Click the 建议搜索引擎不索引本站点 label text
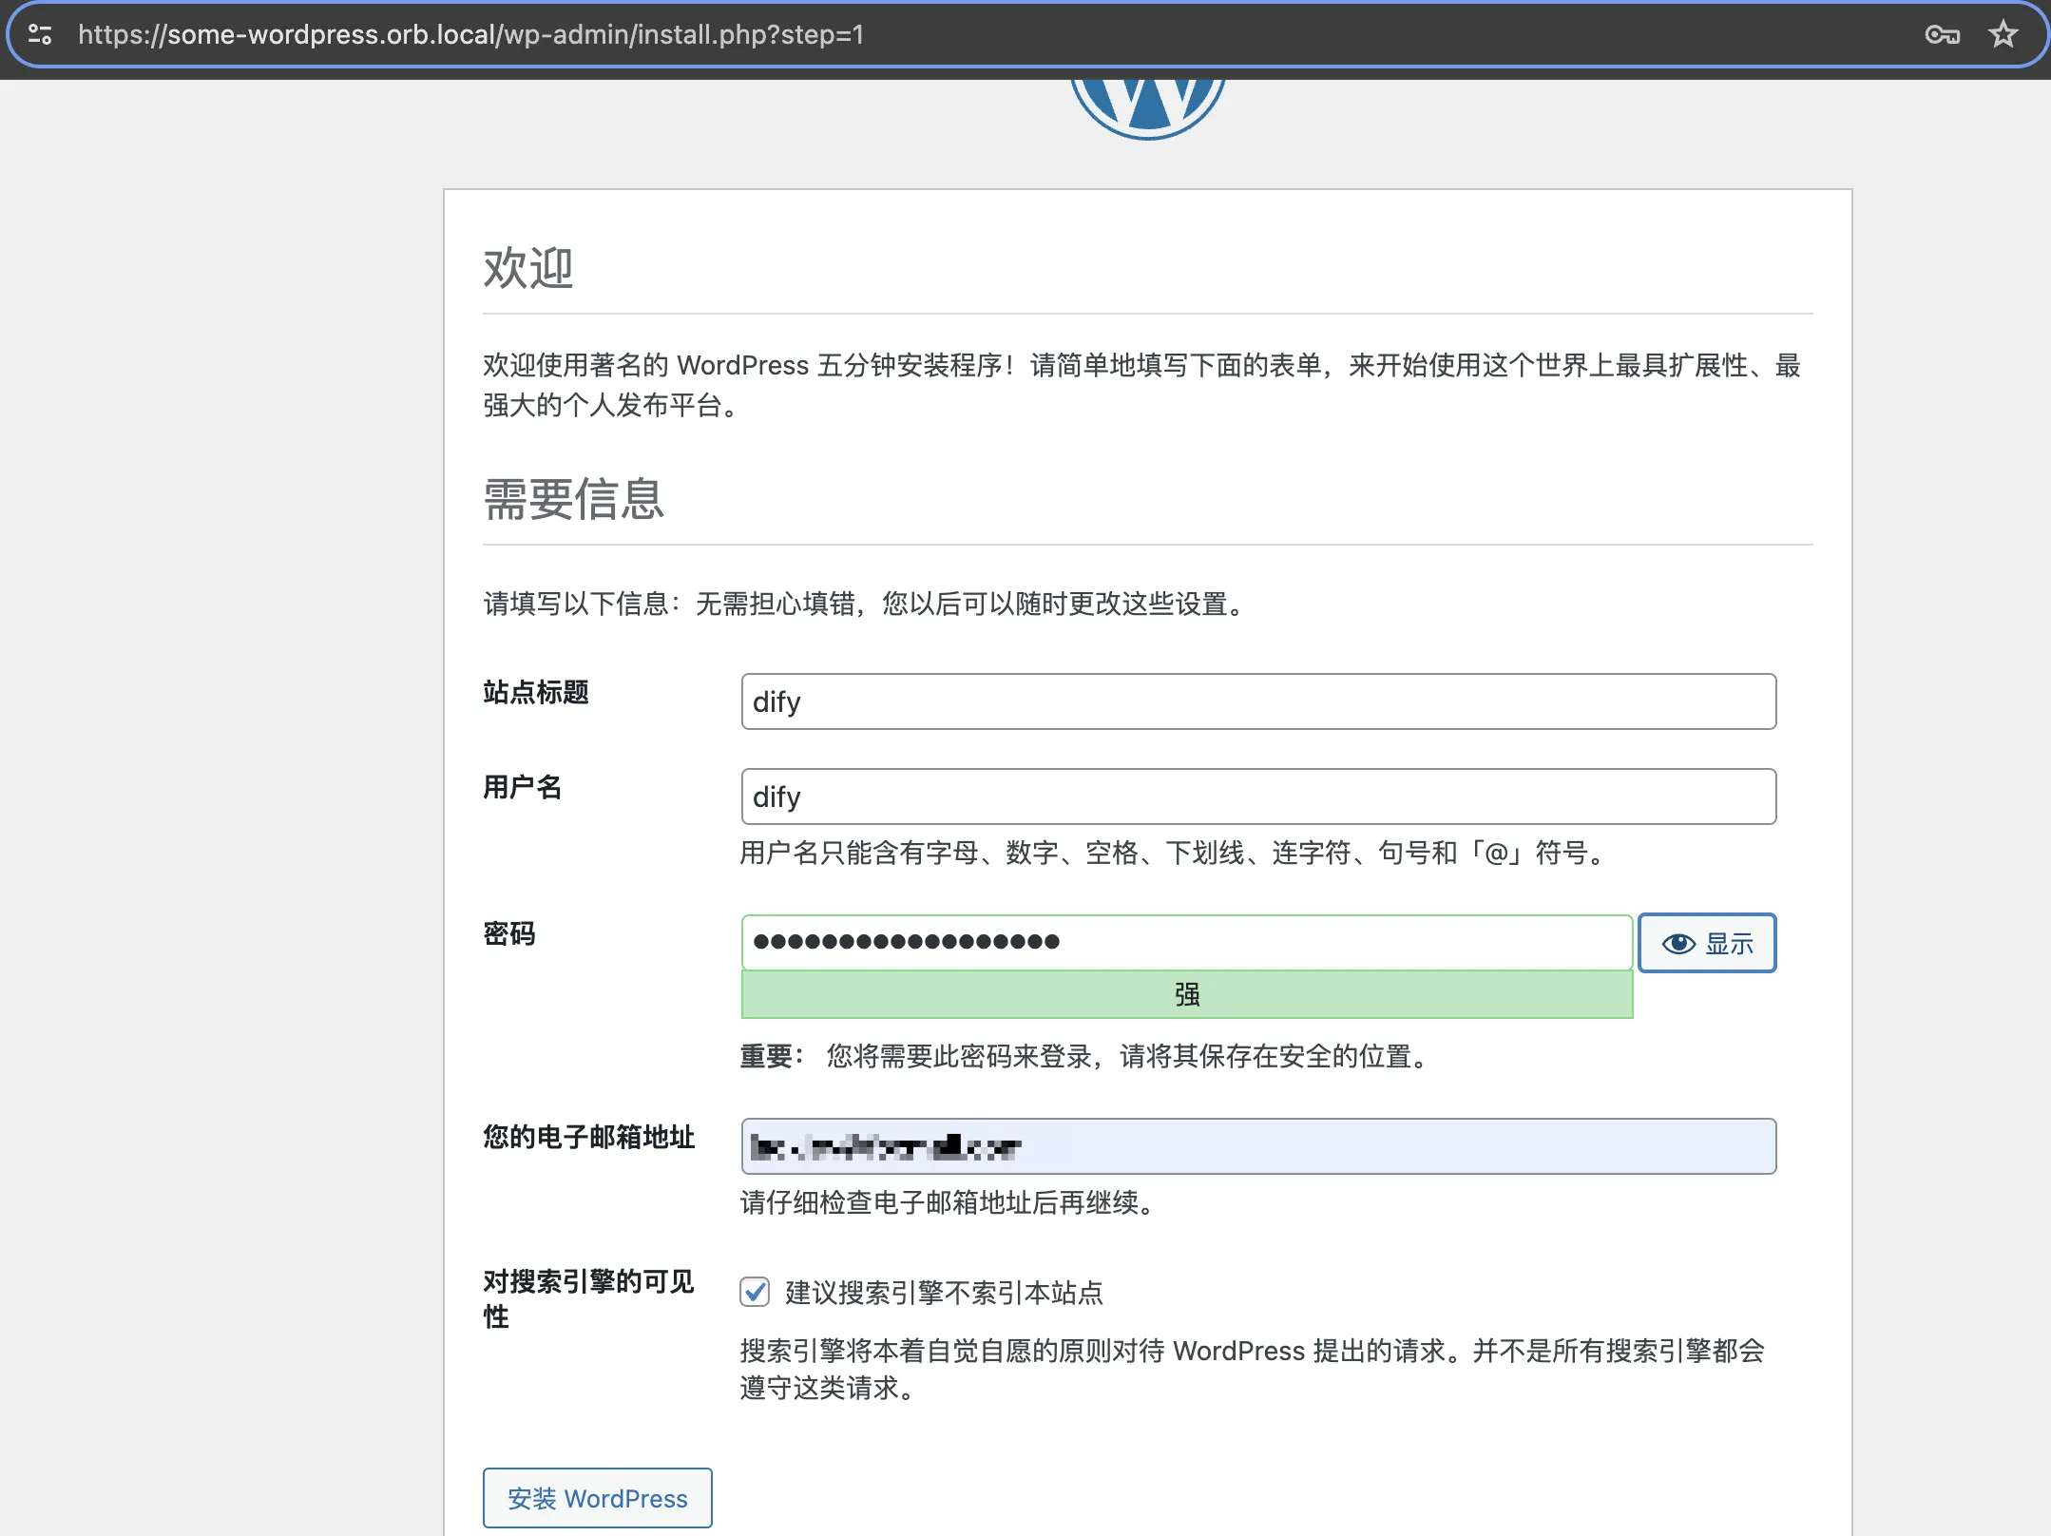 [944, 1293]
